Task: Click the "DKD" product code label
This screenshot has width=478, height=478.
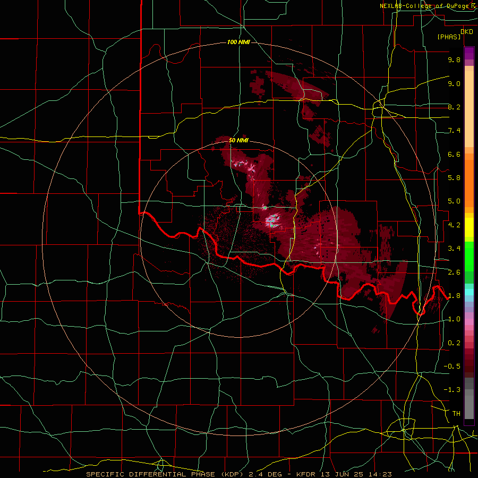Action: (x=467, y=32)
